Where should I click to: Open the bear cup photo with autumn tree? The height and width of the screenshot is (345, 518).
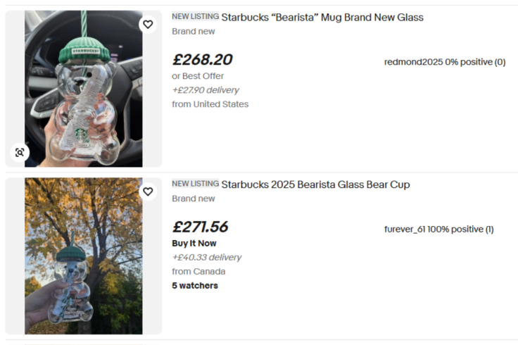(83, 256)
